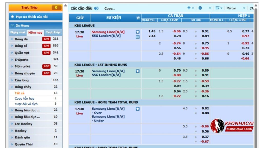
Task: Click the vertical scrollbar of the odds table
Action: [x=256, y=77]
